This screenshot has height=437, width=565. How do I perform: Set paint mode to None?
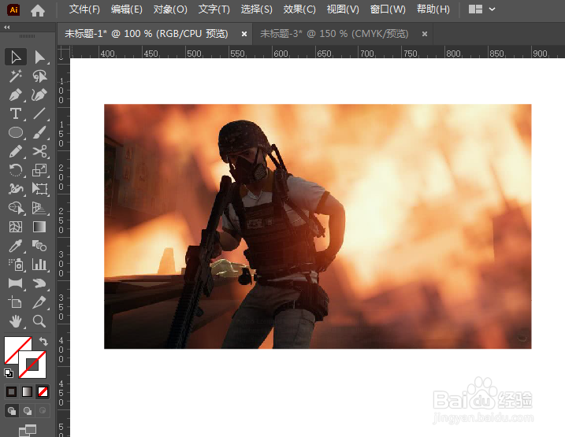coord(43,391)
